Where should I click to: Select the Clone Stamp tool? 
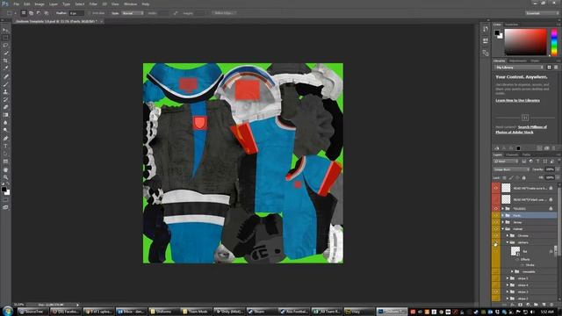coord(5,91)
